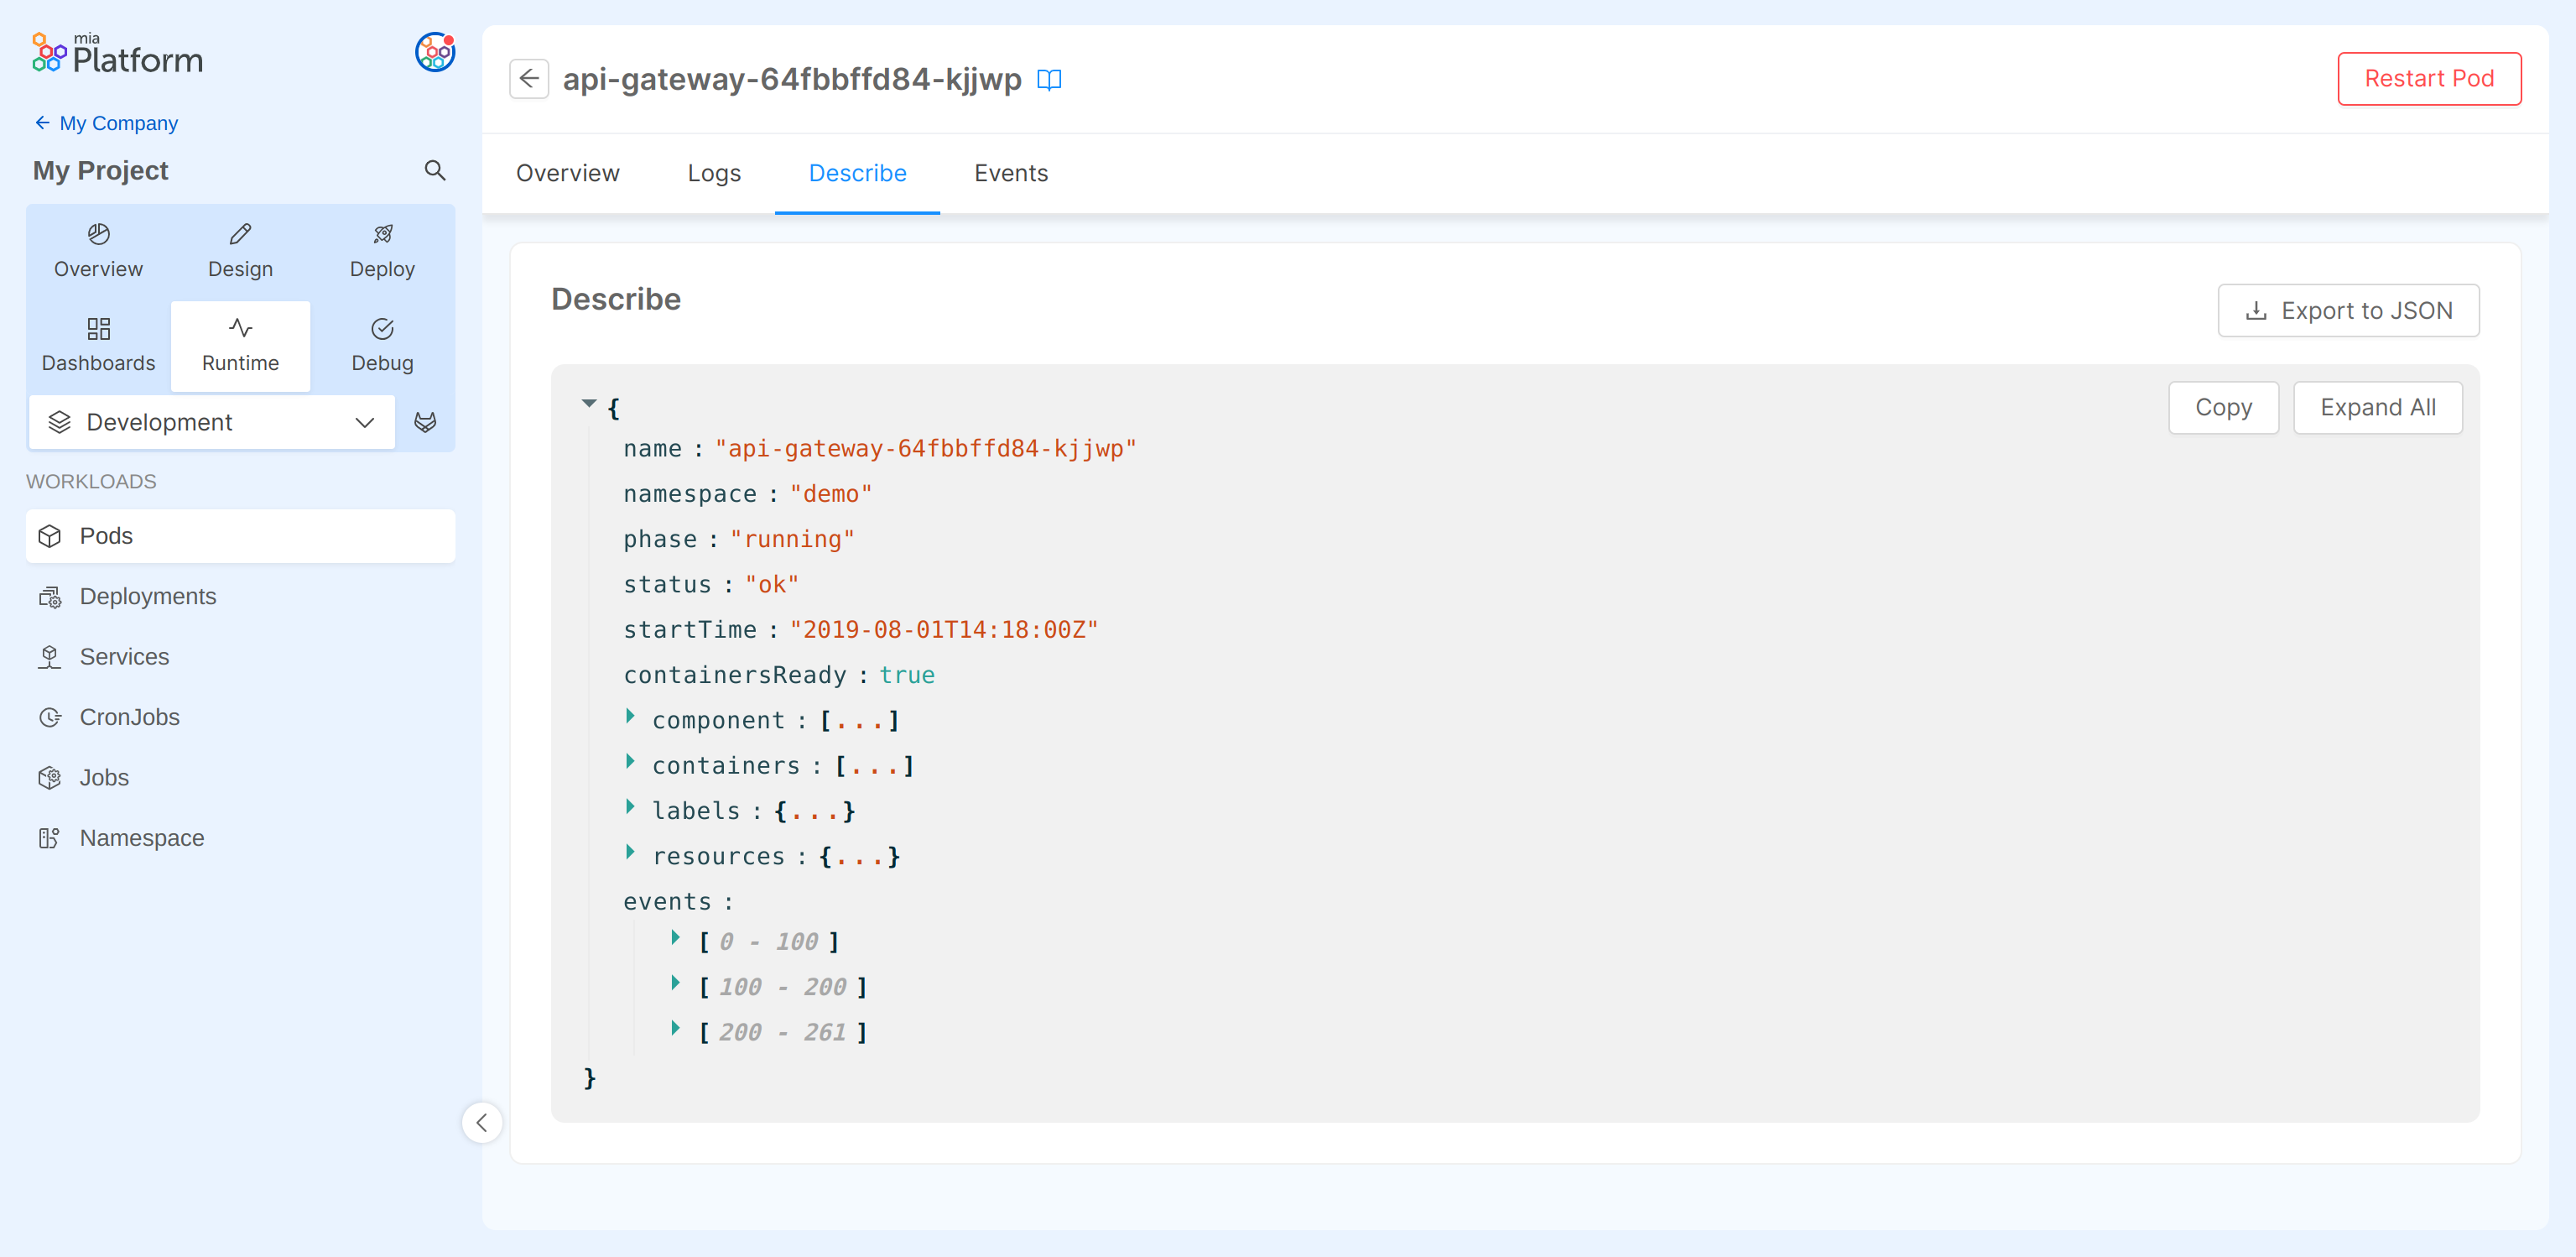Expand the containers array
Viewport: 2576px width, 1257px height.
(x=630, y=762)
